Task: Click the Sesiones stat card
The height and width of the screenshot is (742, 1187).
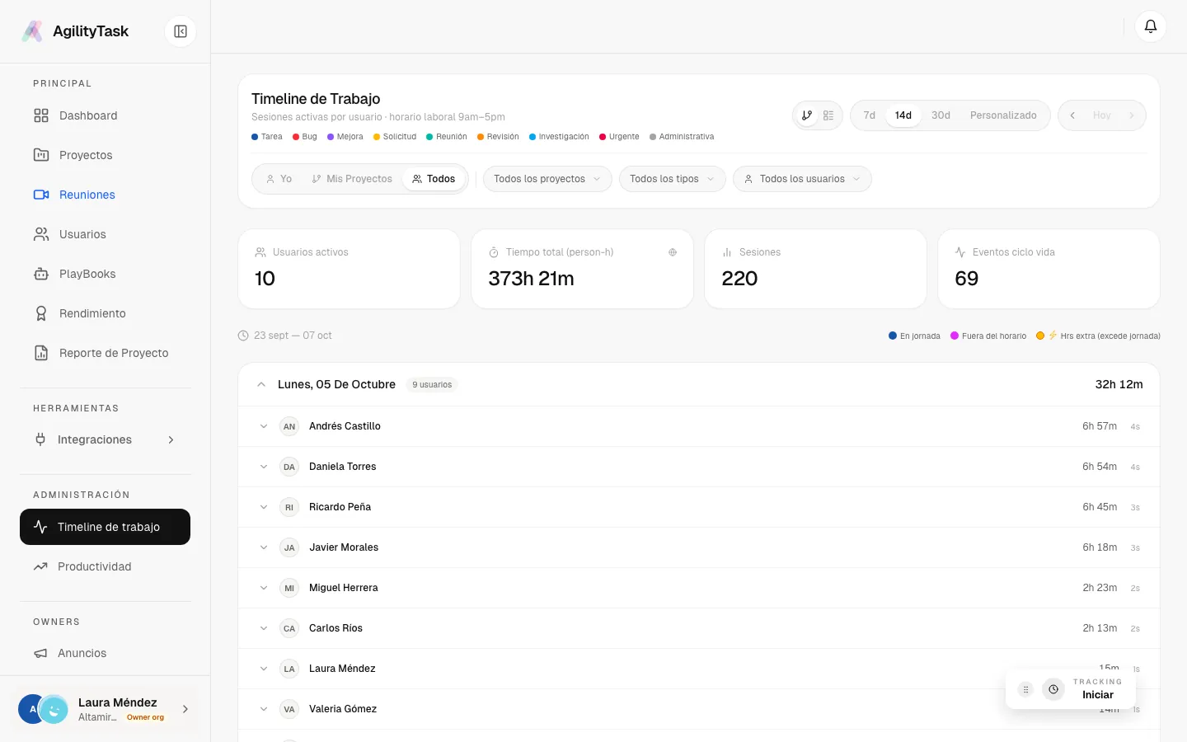Action: click(815, 269)
